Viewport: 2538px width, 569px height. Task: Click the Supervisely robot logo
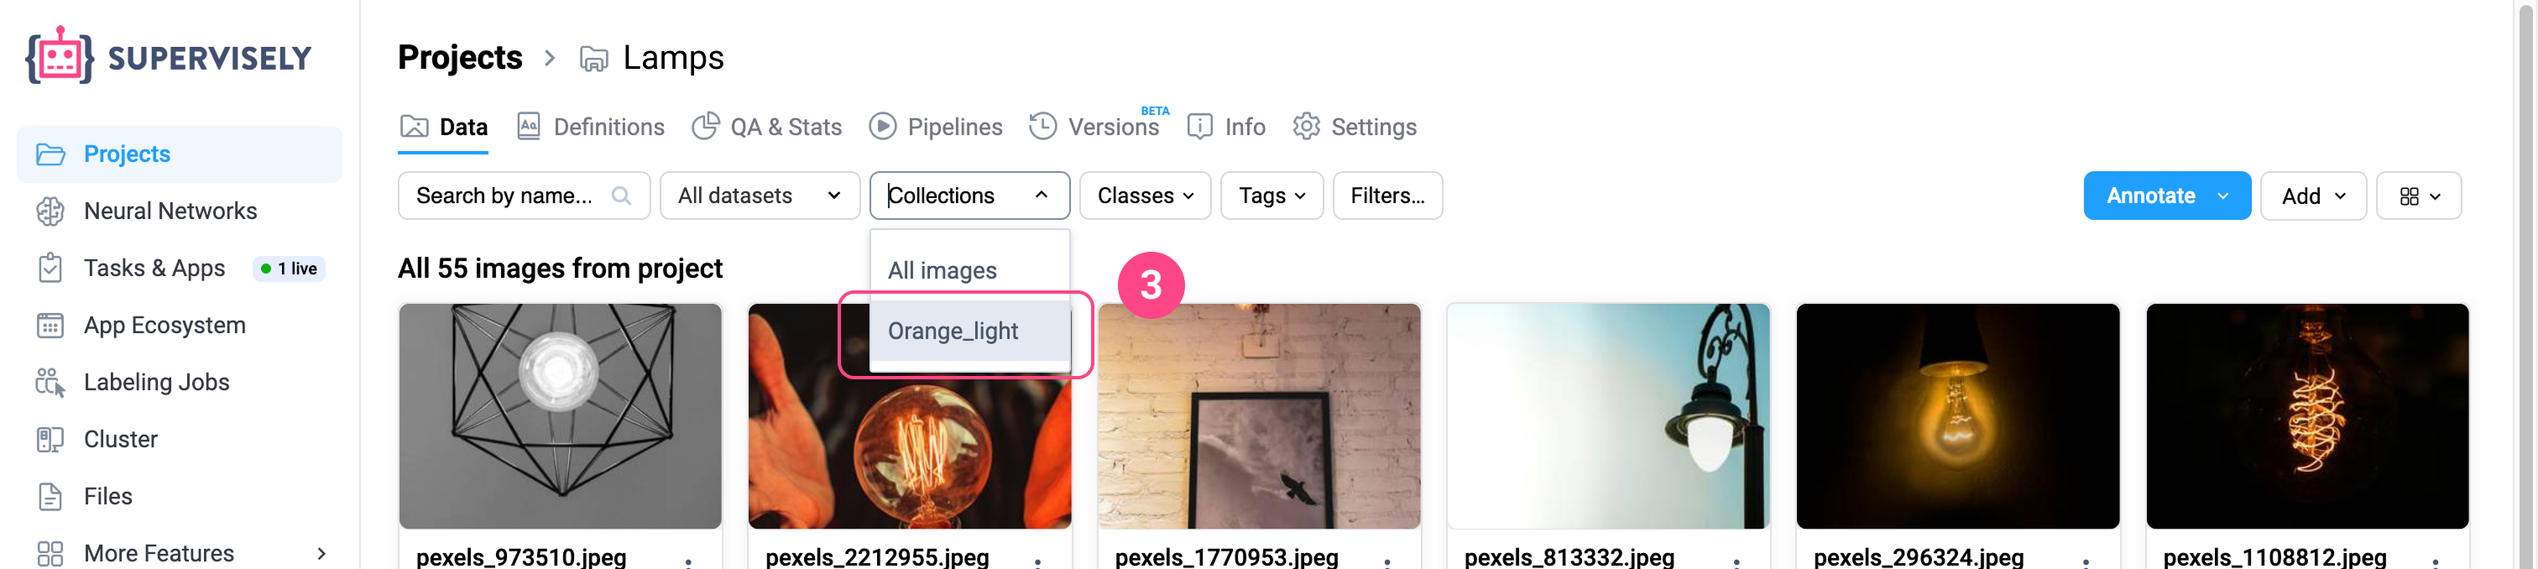coord(59,56)
